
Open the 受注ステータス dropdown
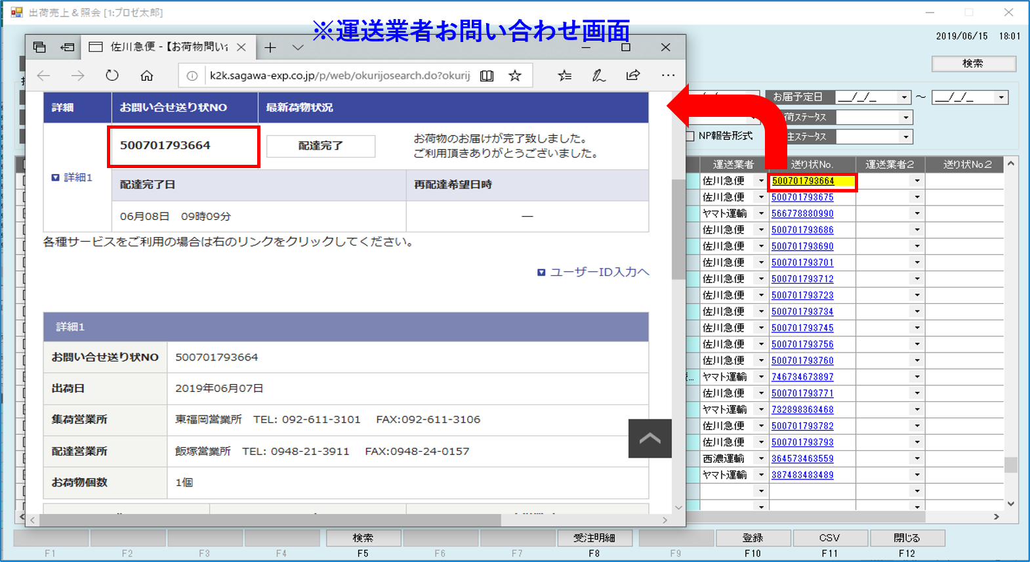click(905, 137)
